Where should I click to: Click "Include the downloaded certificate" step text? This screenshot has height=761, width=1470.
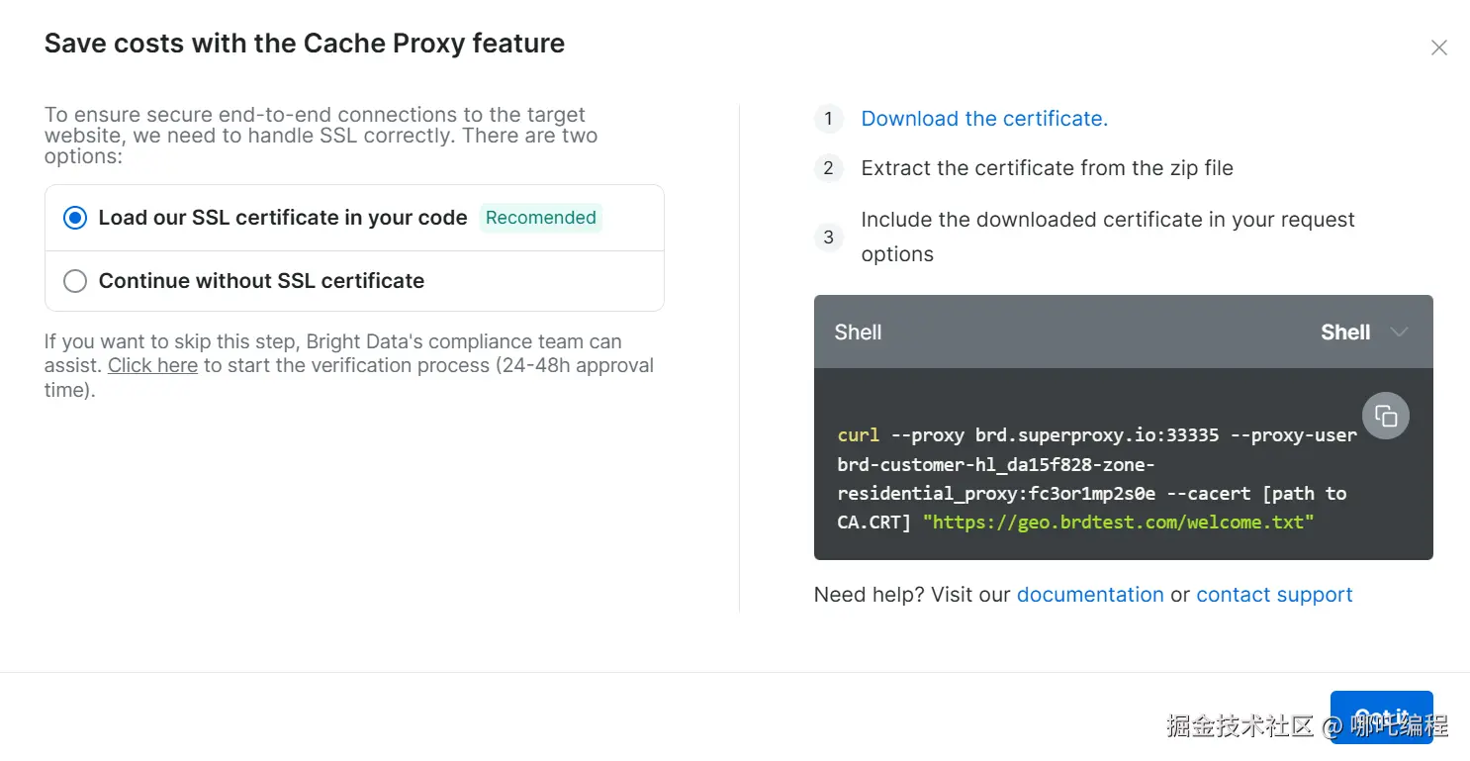pyautogui.click(x=1108, y=220)
